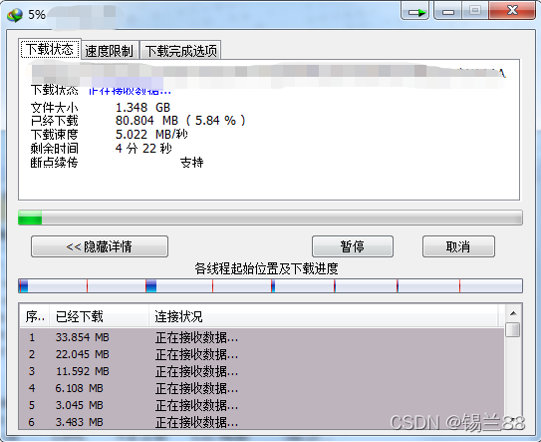
Task: Click the IDM globe icon in title bar
Action: (x=15, y=15)
